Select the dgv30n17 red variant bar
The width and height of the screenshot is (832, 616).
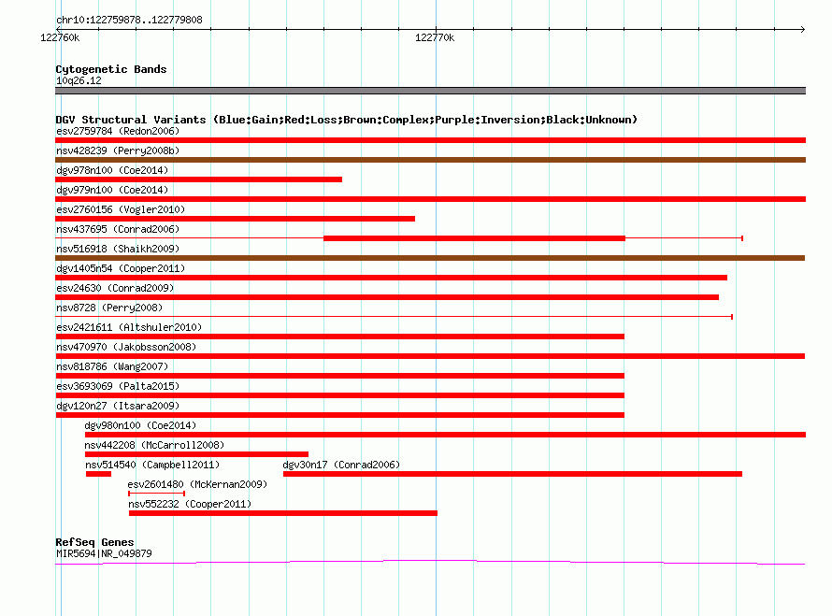pyautogui.click(x=512, y=474)
